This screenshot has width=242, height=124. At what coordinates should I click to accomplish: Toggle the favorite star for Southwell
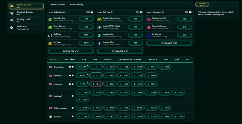coord(73,96)
